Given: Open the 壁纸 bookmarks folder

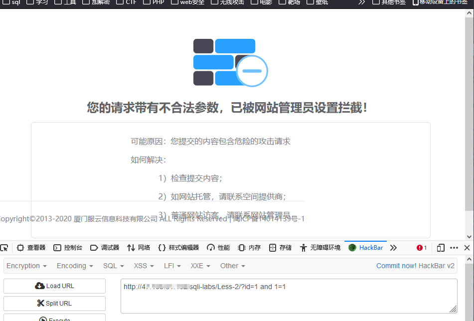Looking at the screenshot, I should 317,2.
